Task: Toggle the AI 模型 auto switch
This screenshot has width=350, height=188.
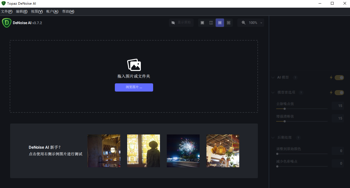Action: coord(339,78)
